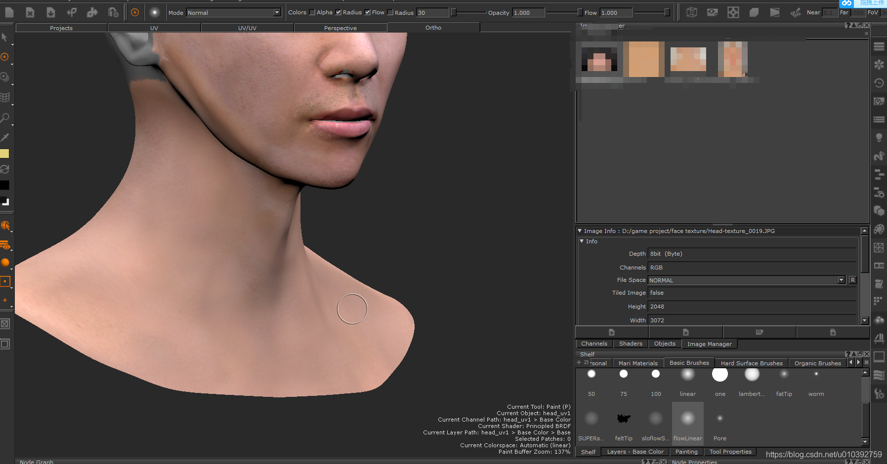Click the brush shelf scrollbar up arrow

(865, 373)
